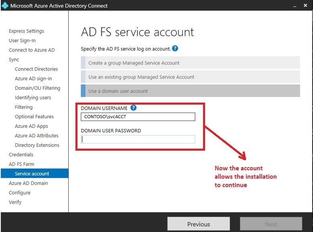Minimize the Azure AD Connect window

[x=295, y=6]
